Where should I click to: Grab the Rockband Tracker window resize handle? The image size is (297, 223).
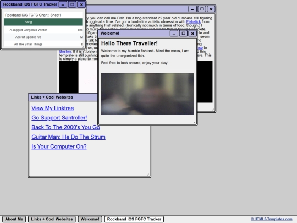82,46
